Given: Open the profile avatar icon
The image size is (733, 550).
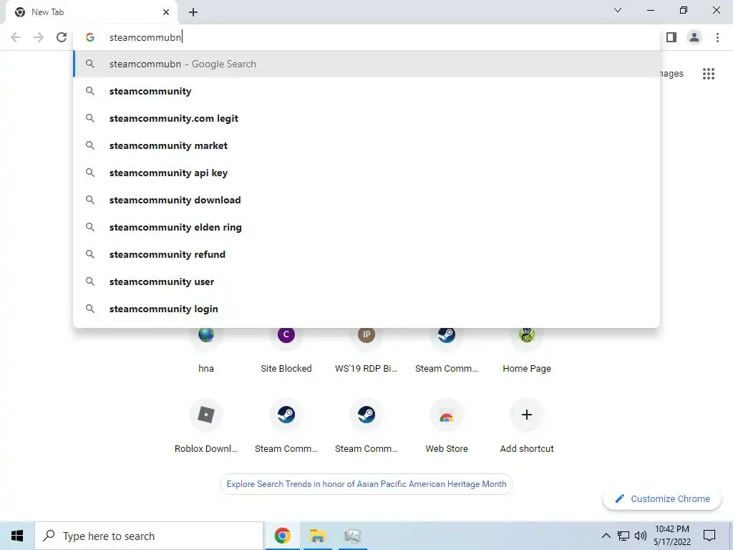Looking at the screenshot, I should click(x=694, y=37).
